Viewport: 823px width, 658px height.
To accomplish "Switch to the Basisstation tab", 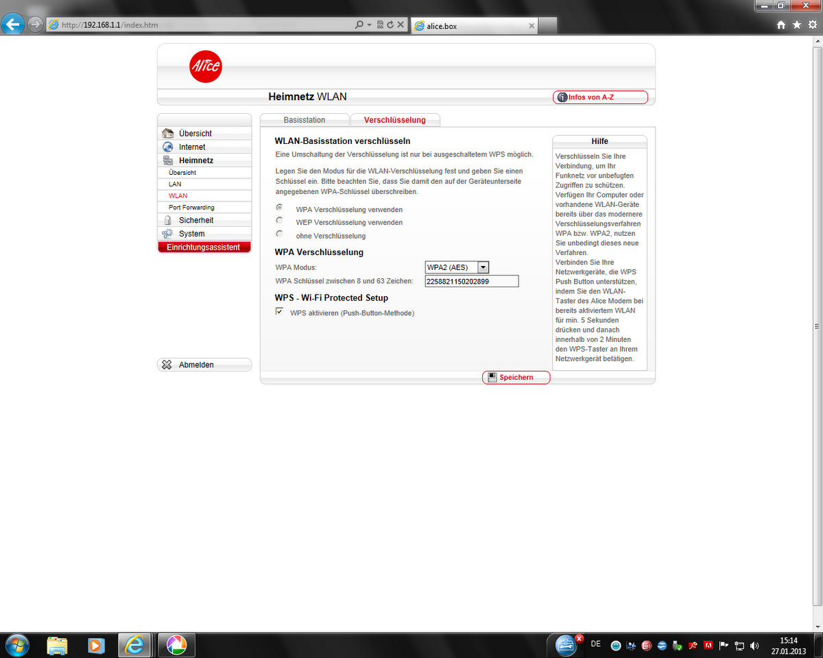I will (x=305, y=120).
